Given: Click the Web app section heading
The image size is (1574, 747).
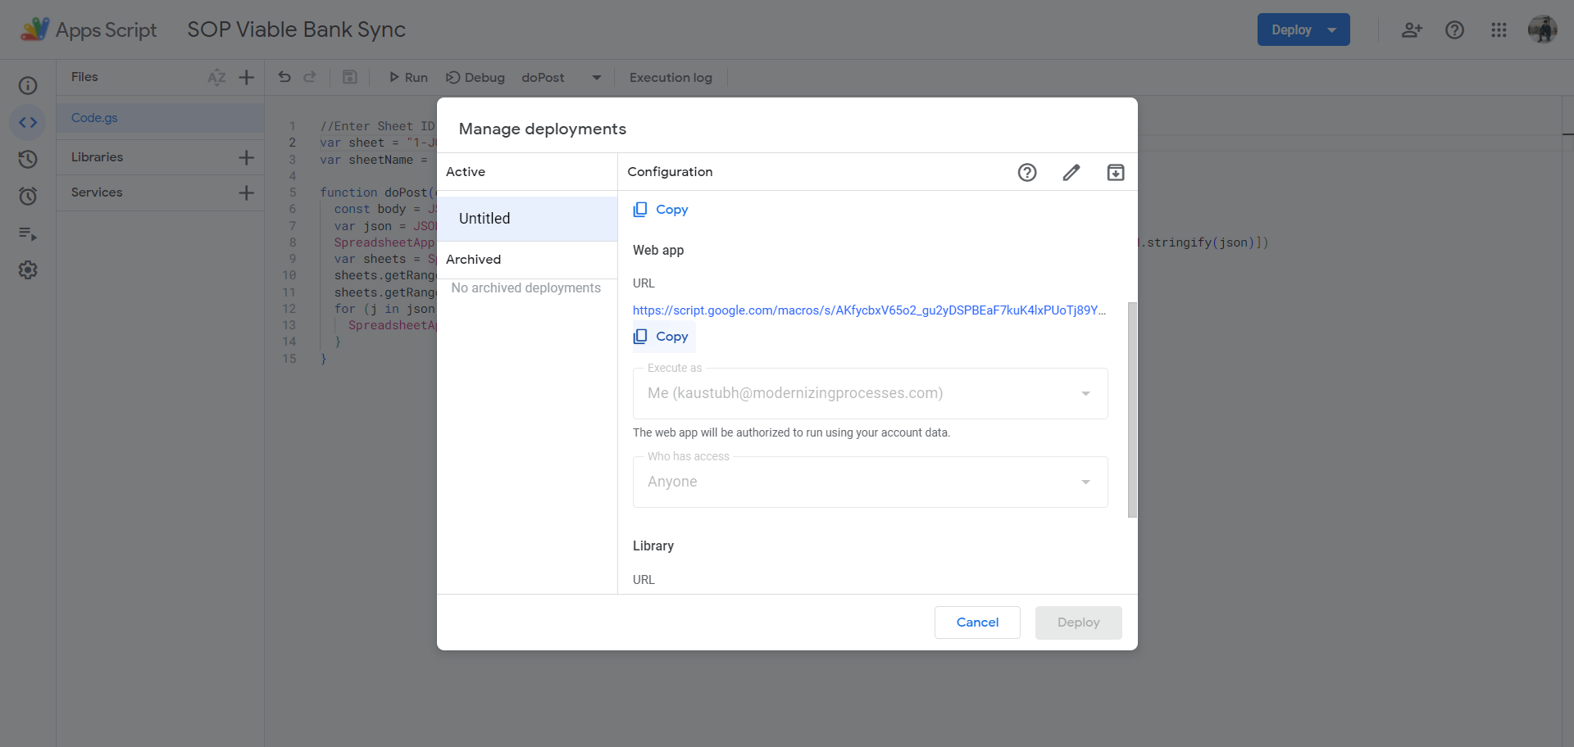Looking at the screenshot, I should point(658,251).
